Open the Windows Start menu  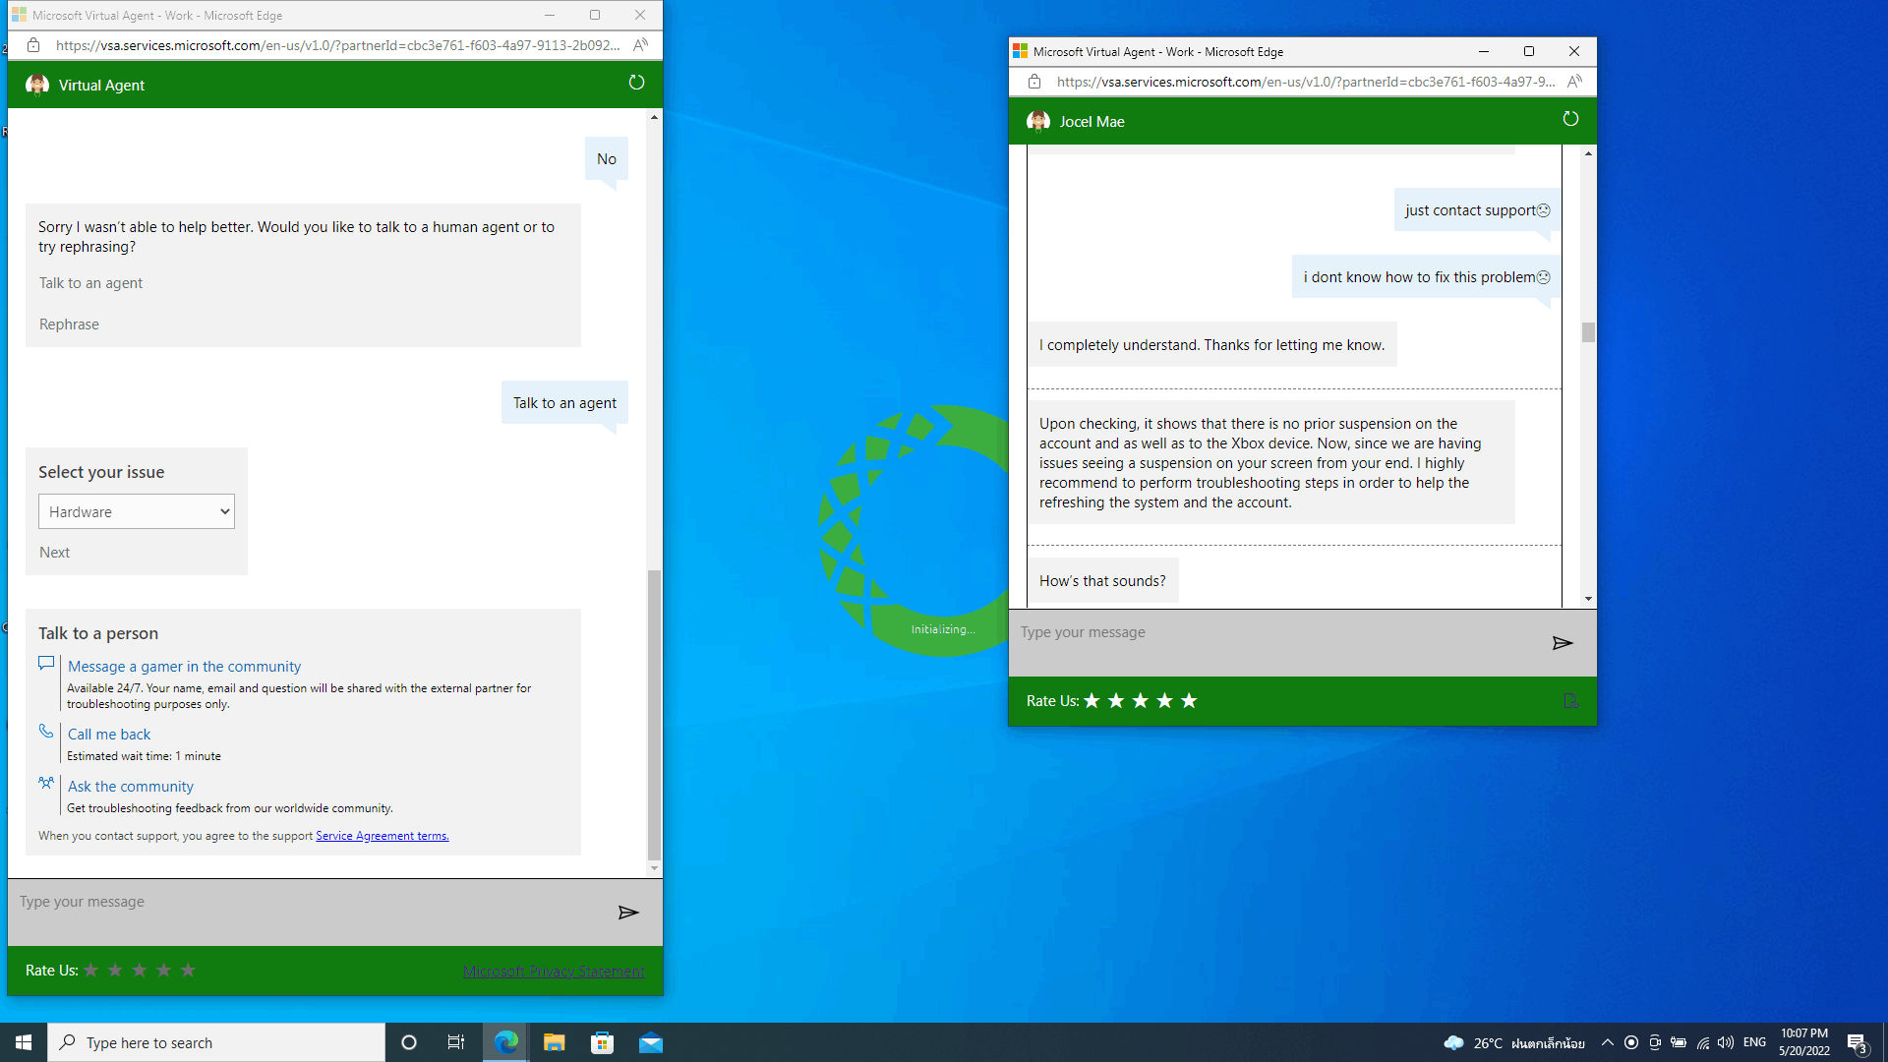(24, 1042)
